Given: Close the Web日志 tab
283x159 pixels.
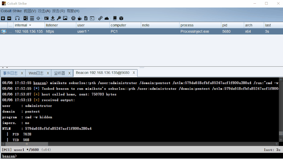Looking at the screenshot, I should pos(48,73).
